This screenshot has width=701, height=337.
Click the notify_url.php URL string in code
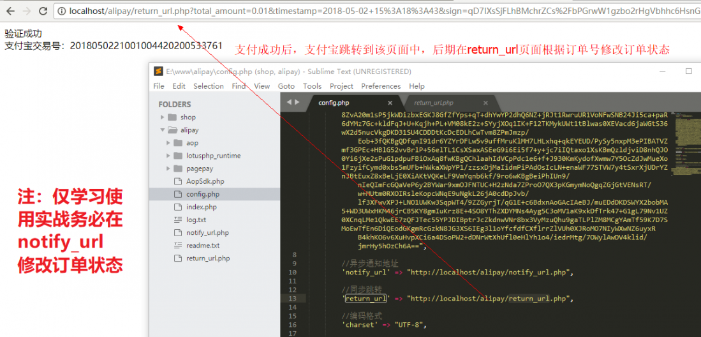(x=488, y=272)
